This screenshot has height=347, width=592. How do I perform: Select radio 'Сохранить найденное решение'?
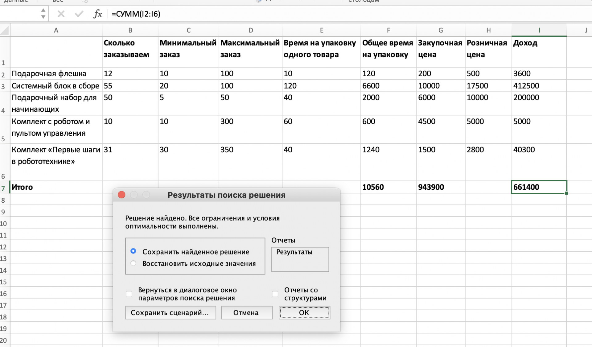point(133,251)
